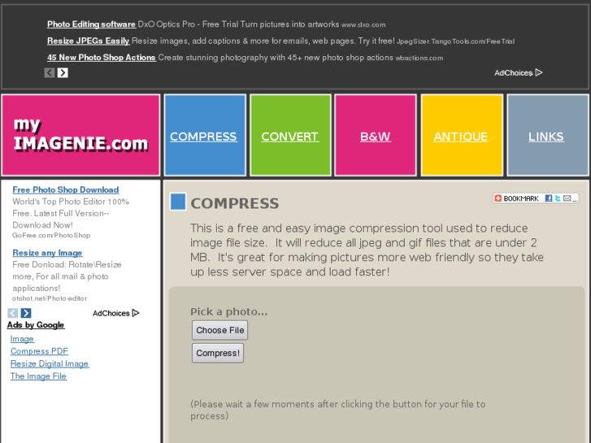The image size is (591, 443).
Task: Open Free Photo Shop Download link
Action: (66, 190)
